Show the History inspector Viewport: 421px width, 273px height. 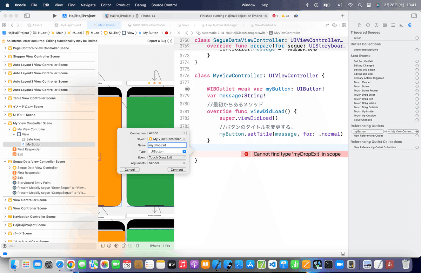368,25
